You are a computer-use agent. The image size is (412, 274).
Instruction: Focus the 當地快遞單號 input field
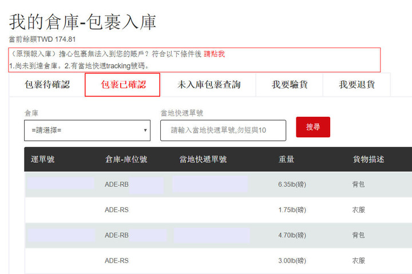click(x=223, y=130)
